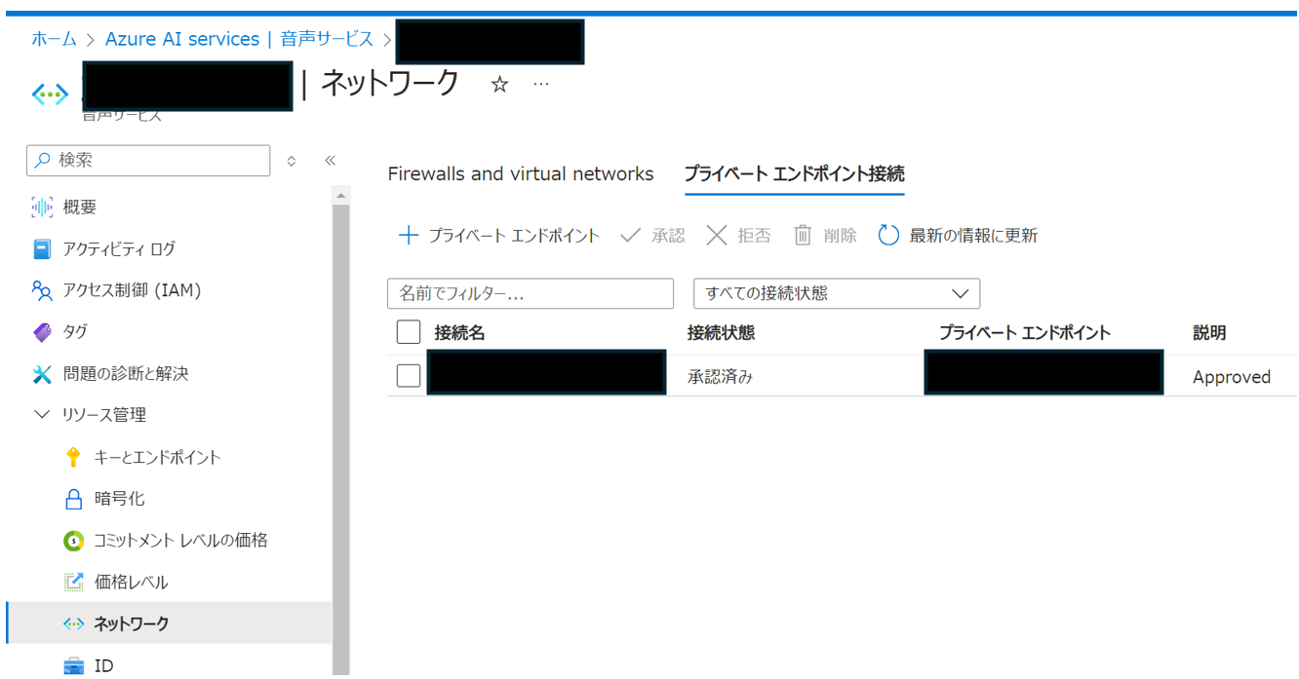Click the キーとエンドポイント key icon
1299x679 pixels.
pos(73,457)
